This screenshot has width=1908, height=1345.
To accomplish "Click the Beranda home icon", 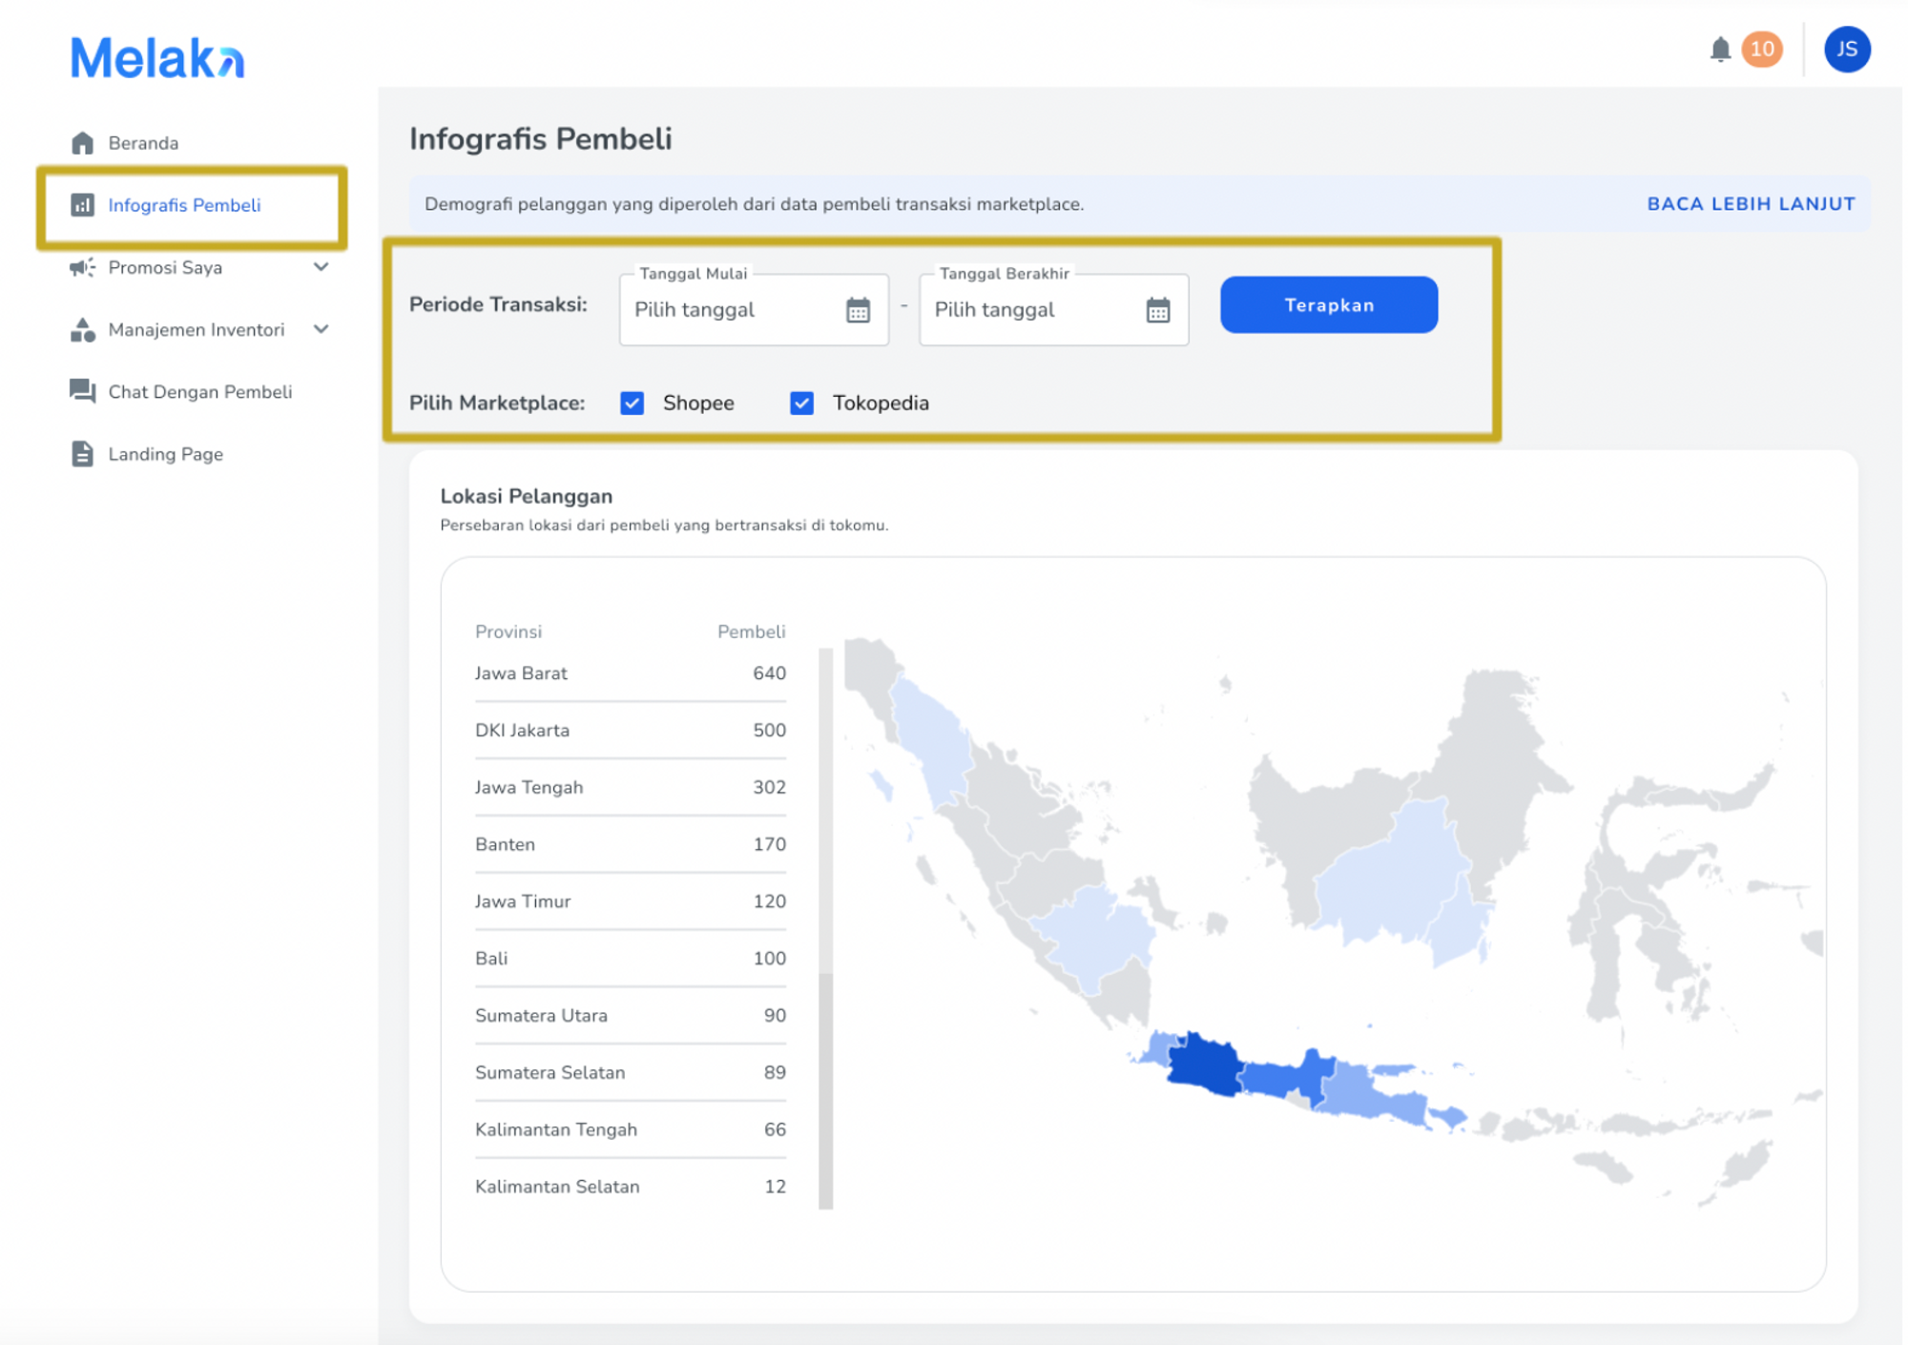I will (x=83, y=143).
